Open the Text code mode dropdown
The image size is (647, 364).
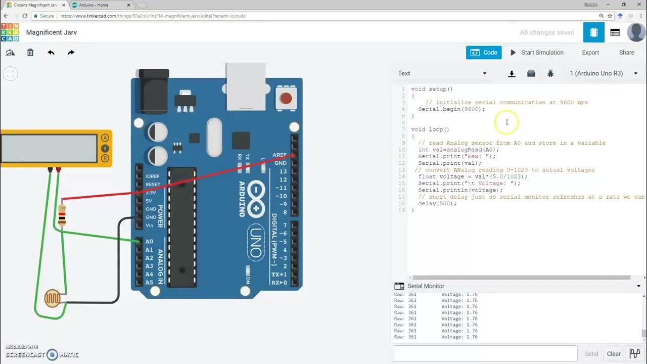tap(442, 73)
